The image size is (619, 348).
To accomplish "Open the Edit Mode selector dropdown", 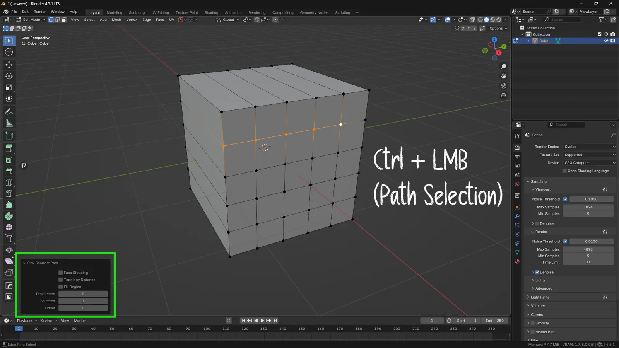I will pos(31,20).
